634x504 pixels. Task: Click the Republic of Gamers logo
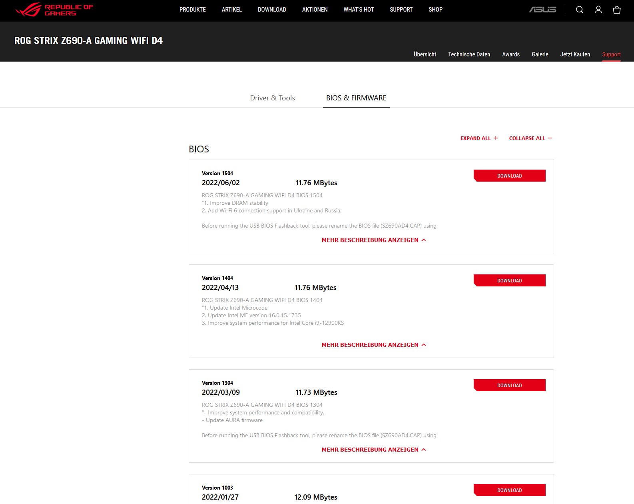click(54, 10)
